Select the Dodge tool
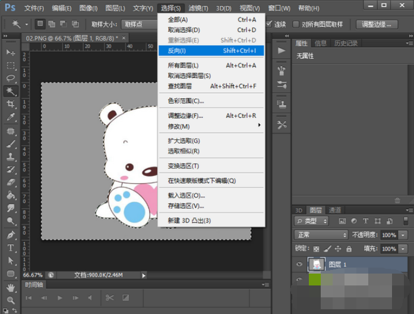Screen dimensions: 414x314 point(11,221)
